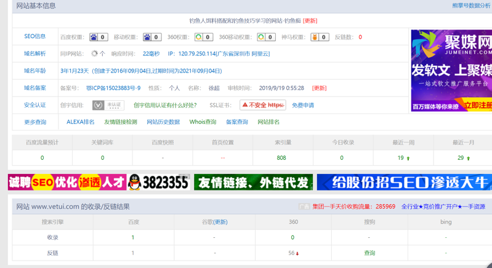492x268 pixels.
Task: Click 更新 link next to 谷歌
Action: pyautogui.click(x=220, y=222)
